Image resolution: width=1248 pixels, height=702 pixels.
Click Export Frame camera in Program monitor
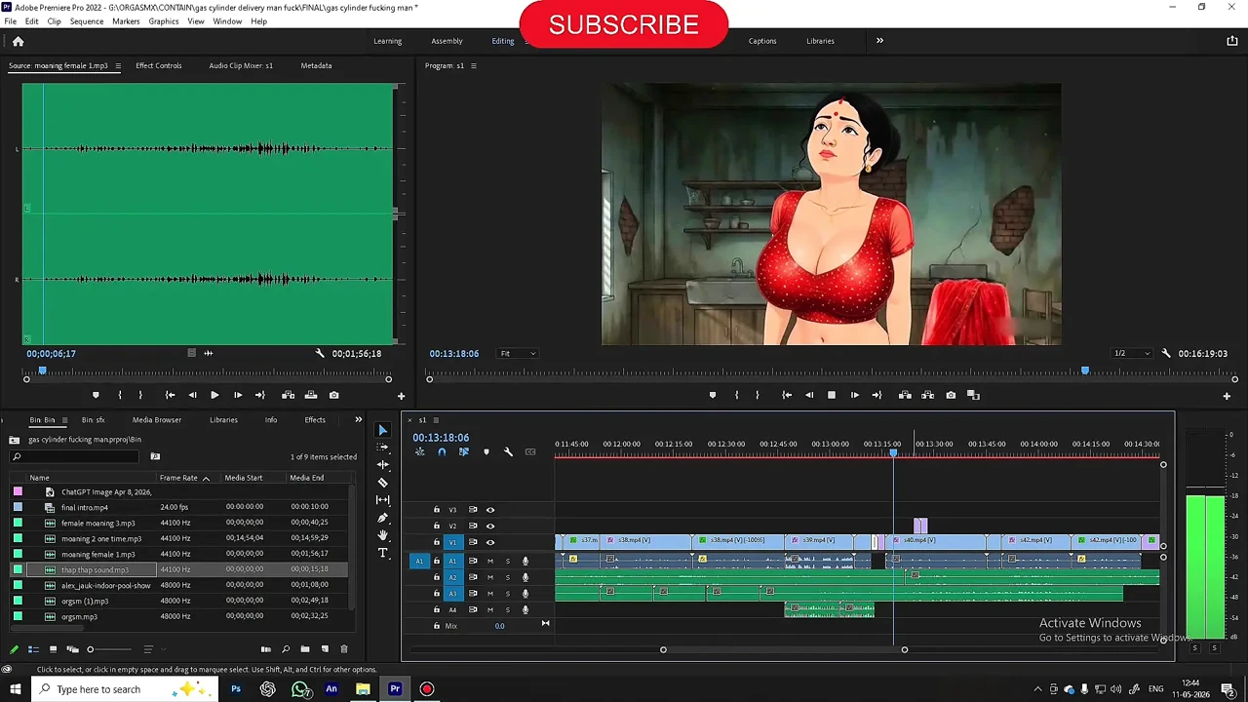point(951,395)
